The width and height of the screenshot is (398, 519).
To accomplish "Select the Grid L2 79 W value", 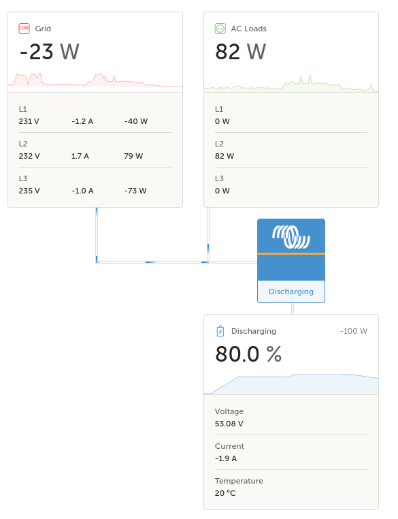I will (133, 156).
